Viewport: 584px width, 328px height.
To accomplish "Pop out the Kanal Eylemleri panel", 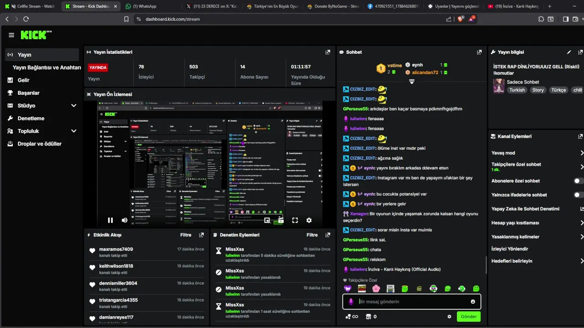I will pos(580,136).
